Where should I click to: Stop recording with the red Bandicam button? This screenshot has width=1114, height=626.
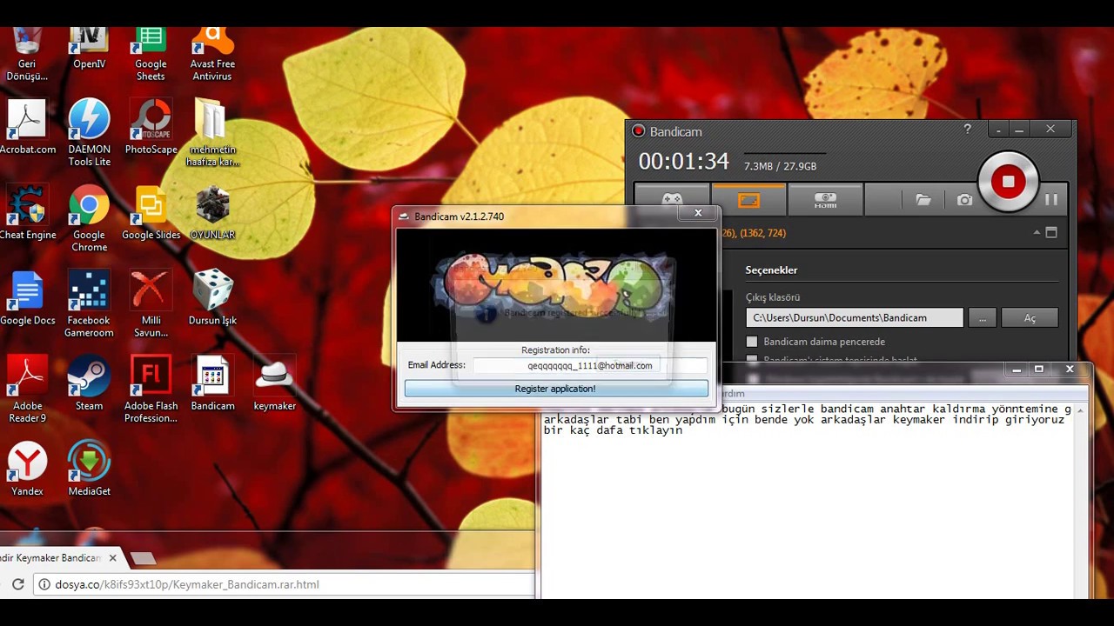1008,182
